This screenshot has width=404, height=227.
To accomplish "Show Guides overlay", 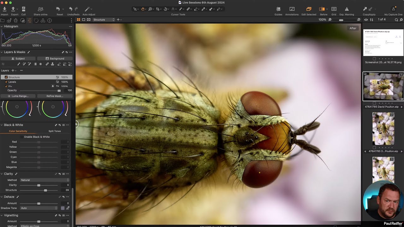I will coord(278,9).
